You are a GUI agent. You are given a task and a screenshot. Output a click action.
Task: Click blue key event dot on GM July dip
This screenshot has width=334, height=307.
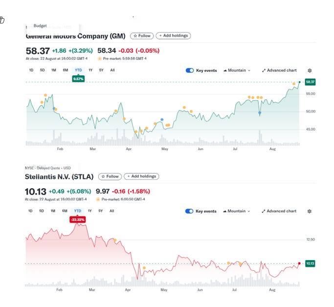260,113
